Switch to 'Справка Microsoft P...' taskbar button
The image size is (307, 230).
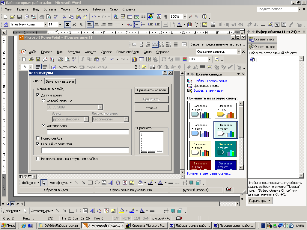(x=146, y=226)
